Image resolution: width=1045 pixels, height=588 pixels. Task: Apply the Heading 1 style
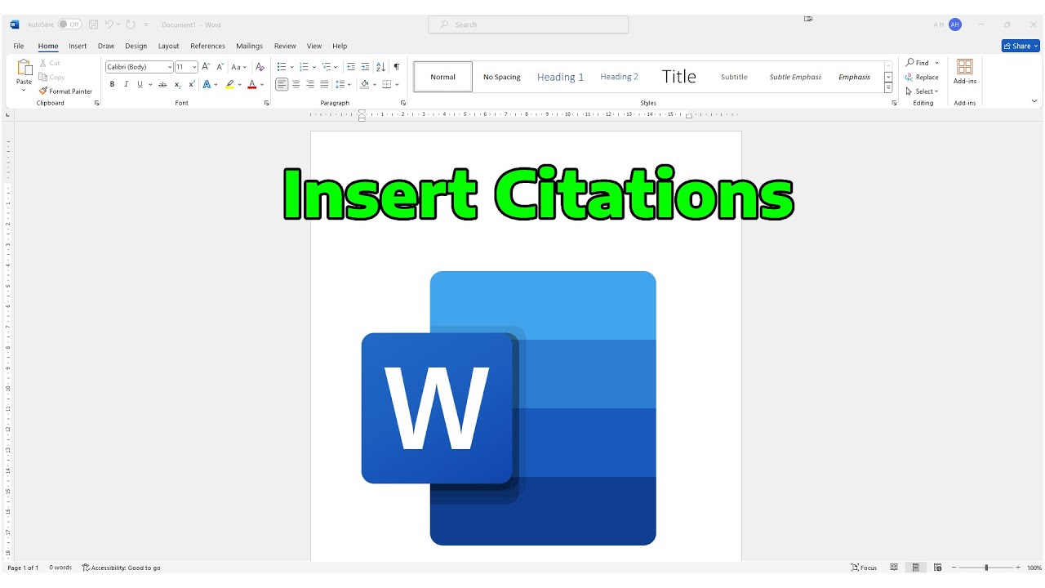tap(560, 77)
